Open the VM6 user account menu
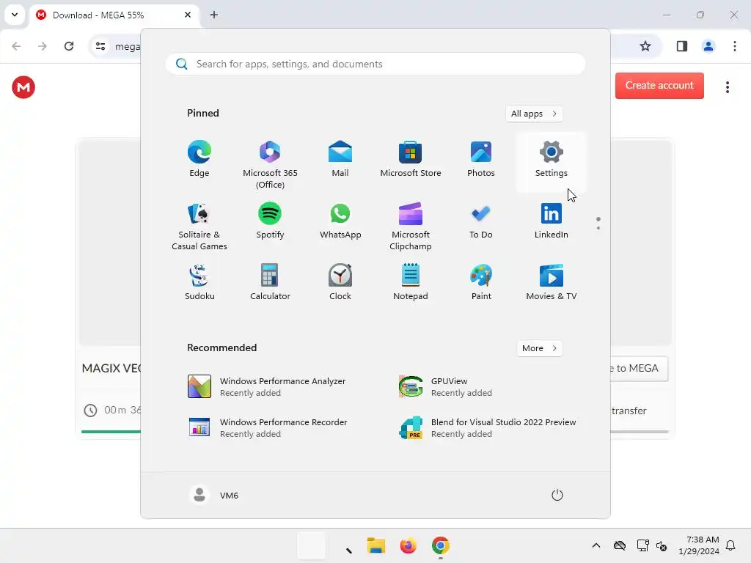This screenshot has height=563, width=751. [213, 495]
